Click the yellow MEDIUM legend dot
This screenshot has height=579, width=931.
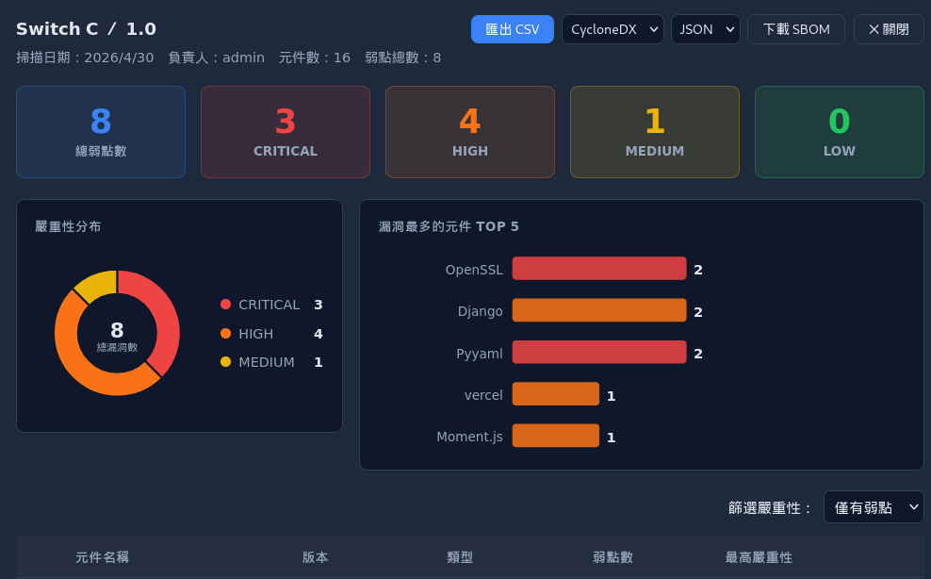click(225, 361)
